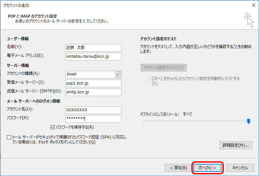The image size is (259, 176).
Task: Click the アカウント設定のテスト heading text
Action: click(159, 39)
